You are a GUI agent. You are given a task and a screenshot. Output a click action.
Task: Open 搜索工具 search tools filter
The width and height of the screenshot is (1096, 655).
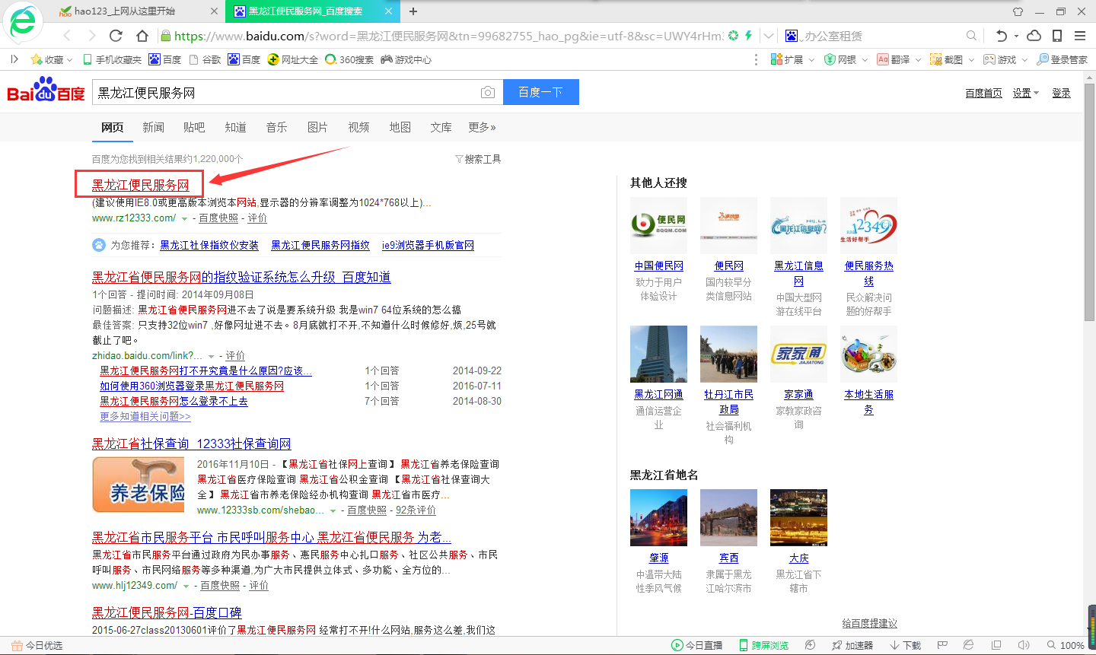point(478,159)
